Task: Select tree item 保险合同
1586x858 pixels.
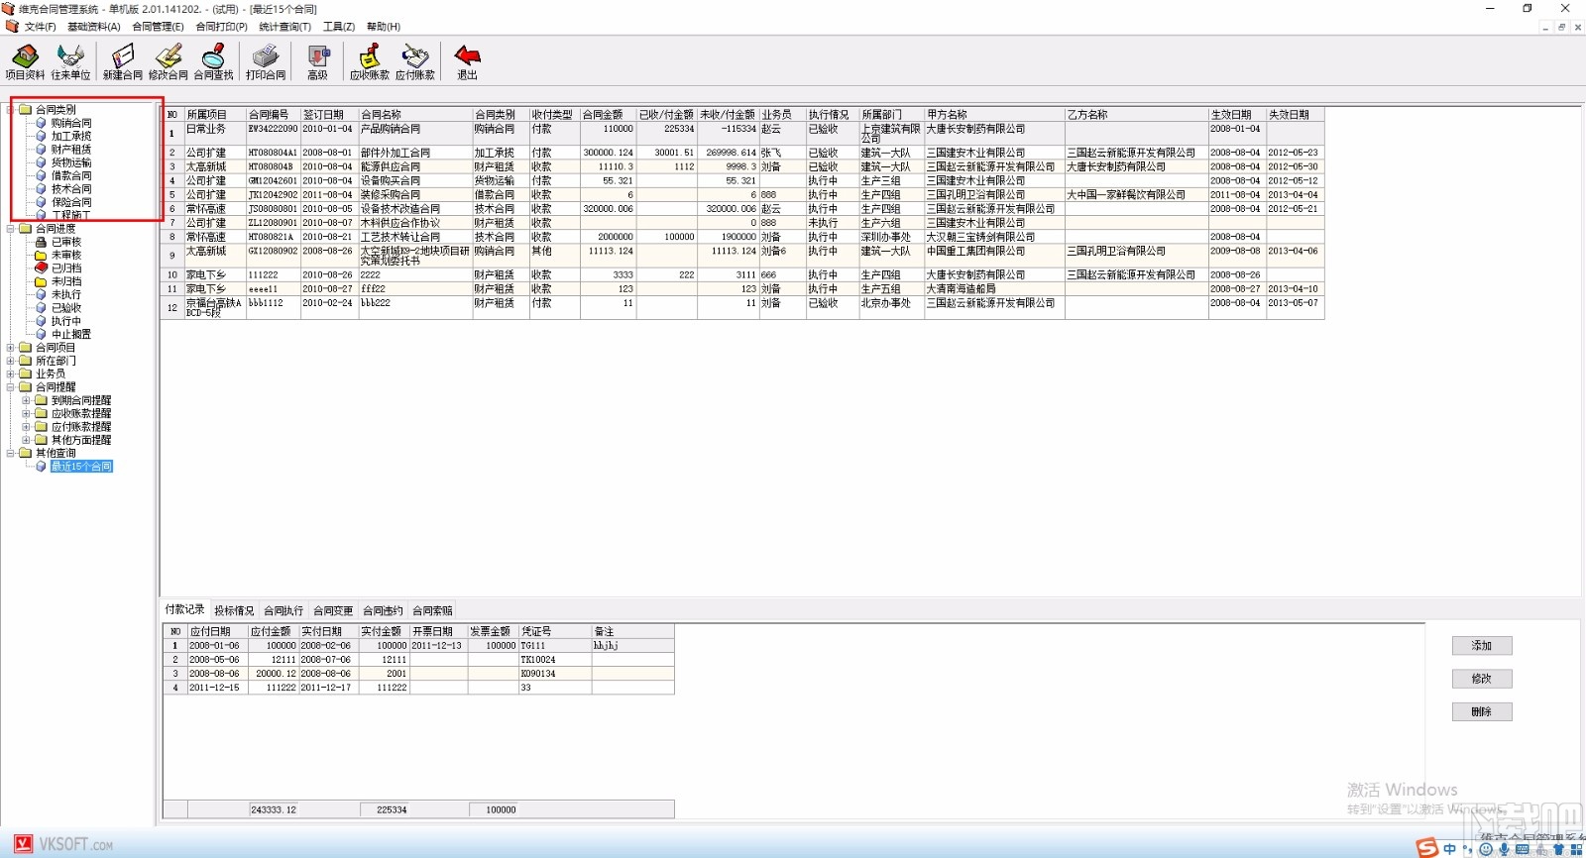Action: coord(71,202)
